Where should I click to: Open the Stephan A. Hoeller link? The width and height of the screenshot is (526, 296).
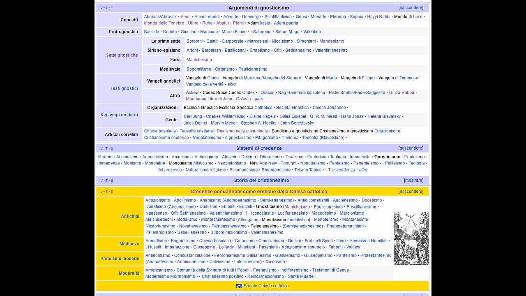(x=258, y=123)
